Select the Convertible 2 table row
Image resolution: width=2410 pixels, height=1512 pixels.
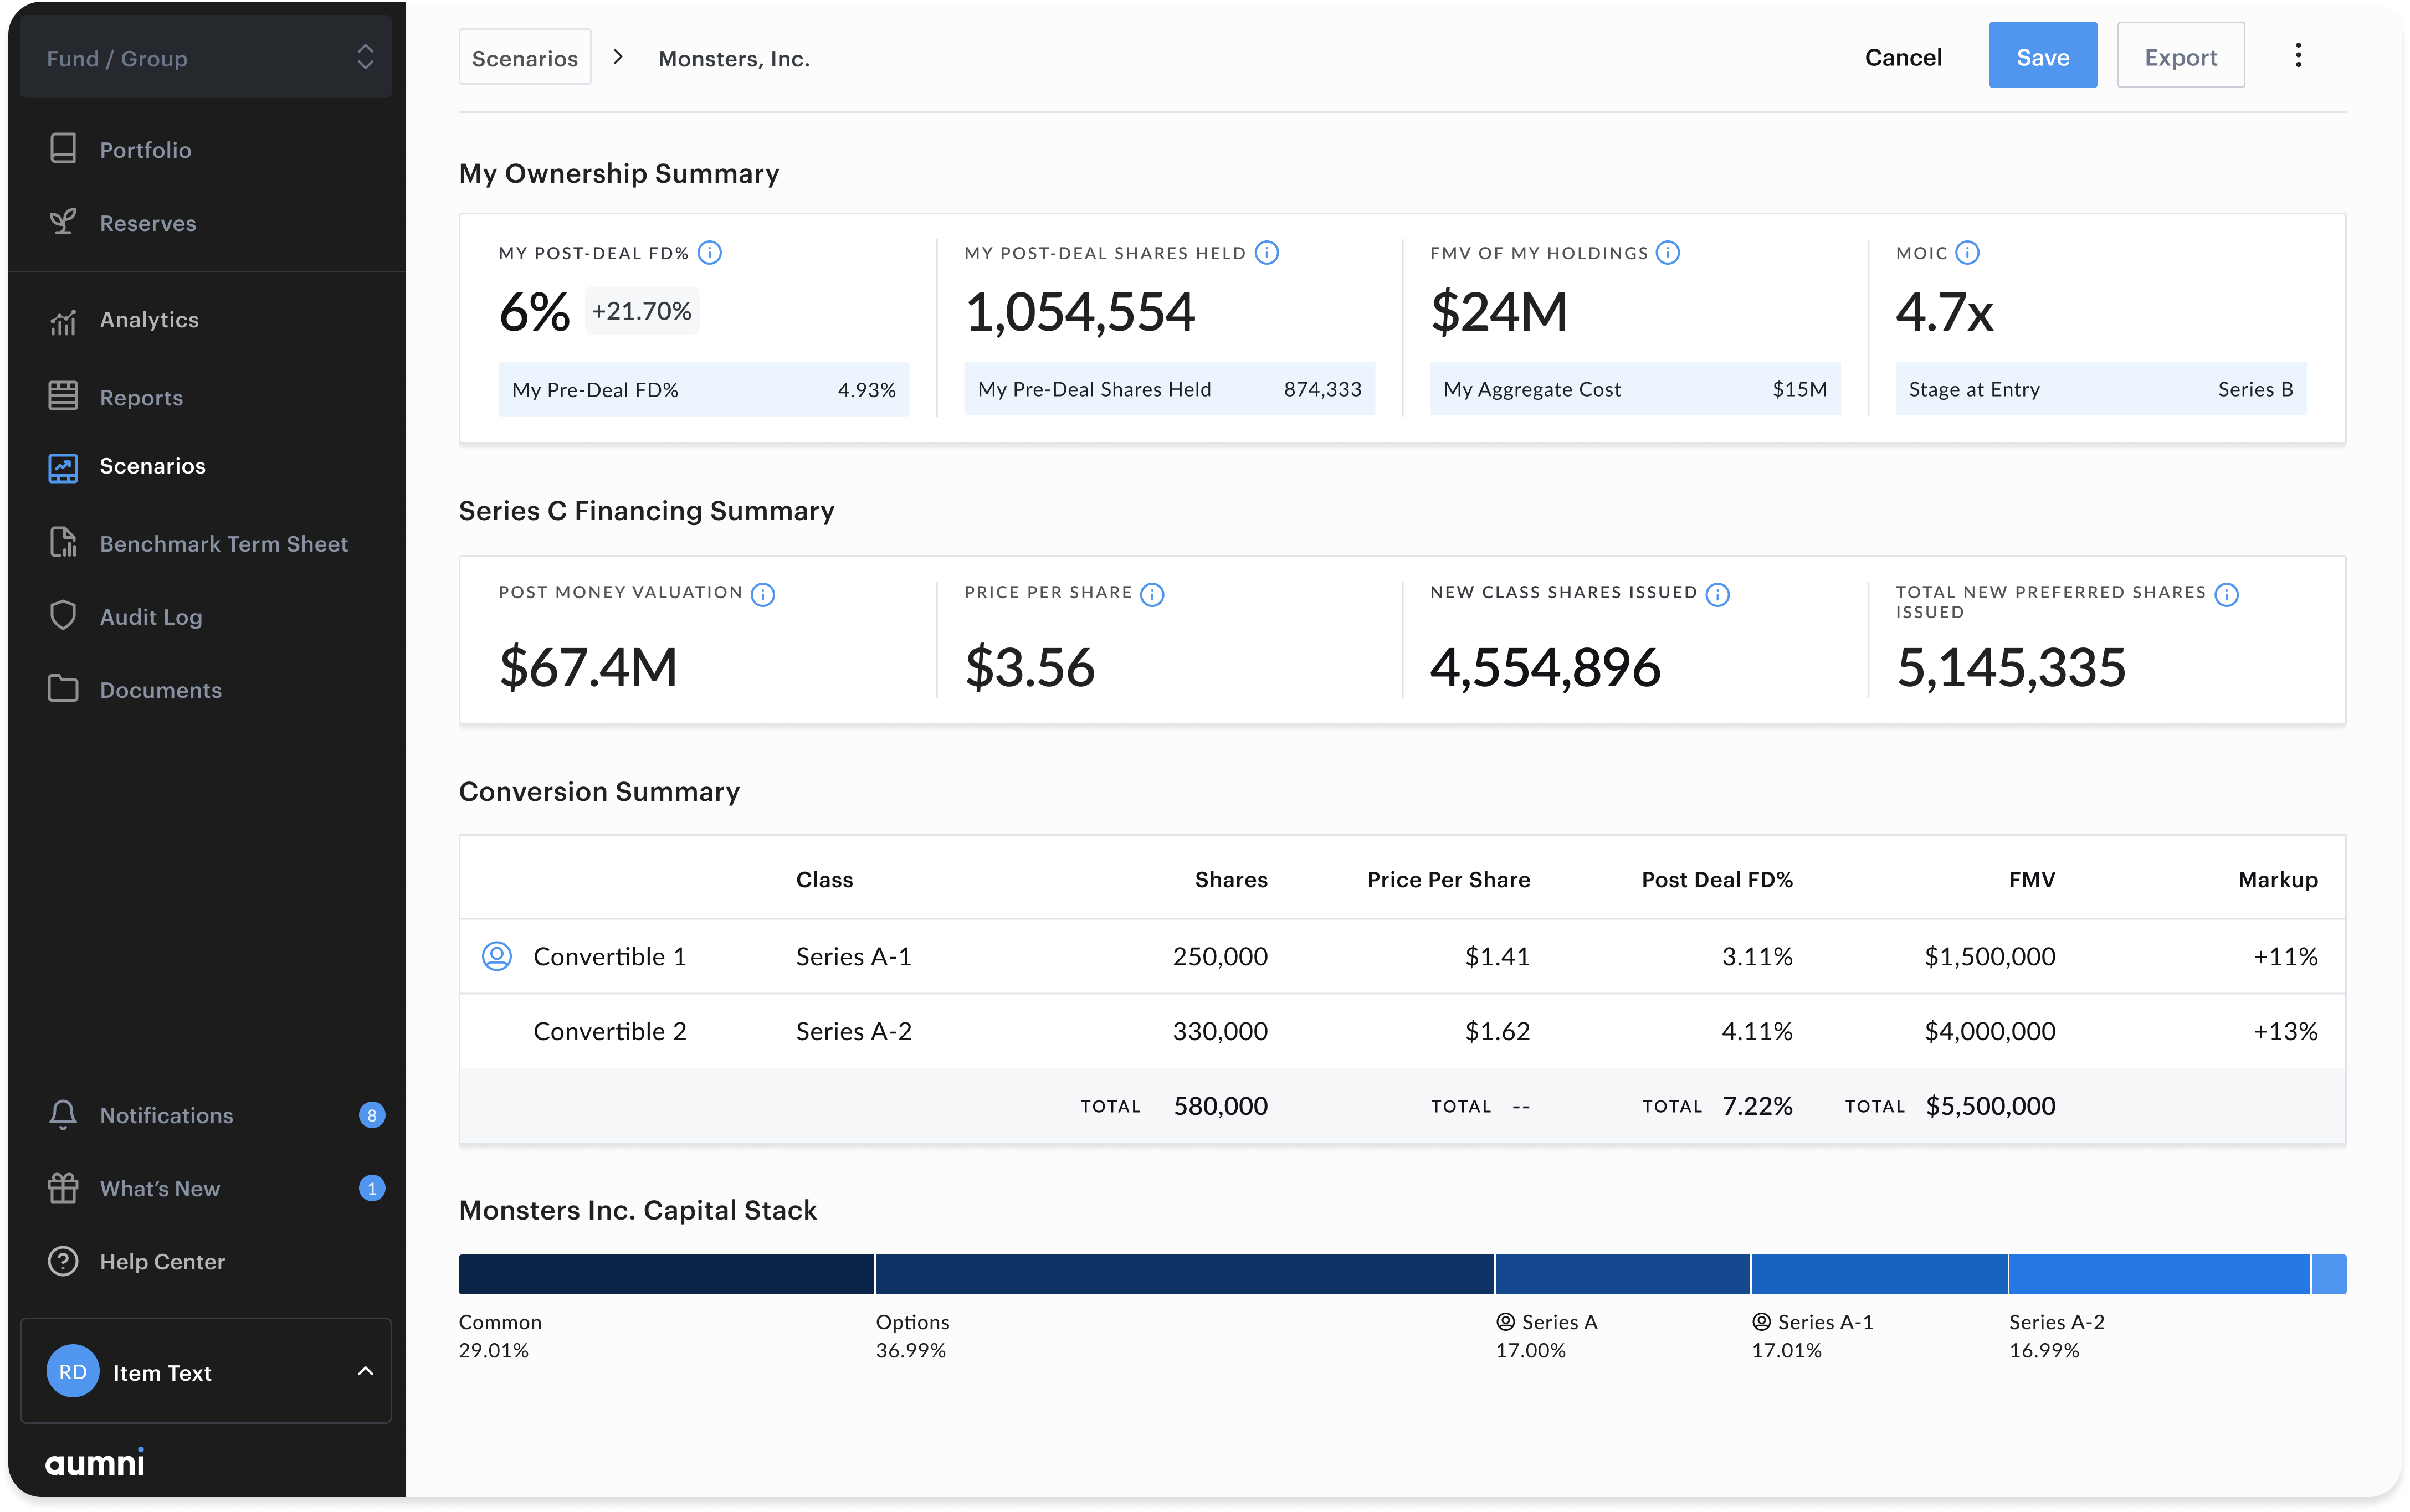click(1402, 1031)
